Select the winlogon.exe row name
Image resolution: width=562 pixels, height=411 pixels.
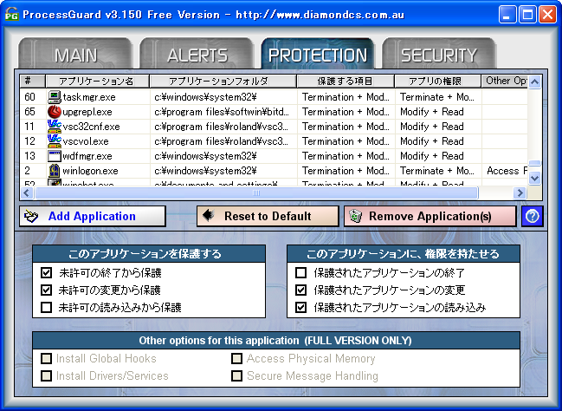coord(90,171)
